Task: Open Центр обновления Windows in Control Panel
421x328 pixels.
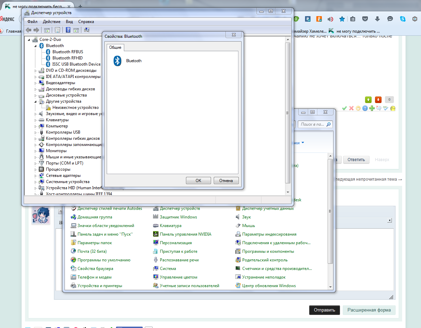Action: (x=269, y=286)
